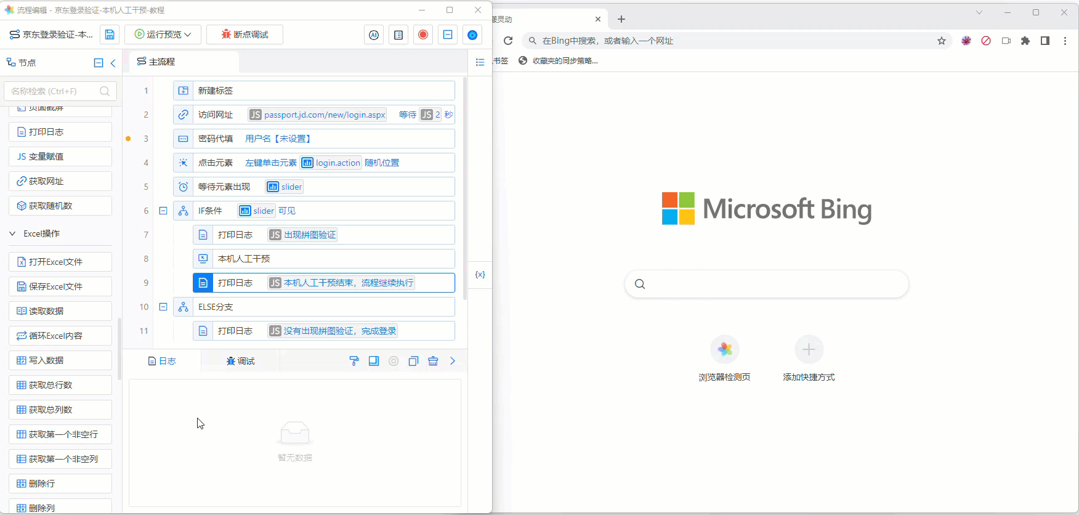Collapse the ELSE分支 block at line 10
The height and width of the screenshot is (515, 1079).
click(x=163, y=307)
